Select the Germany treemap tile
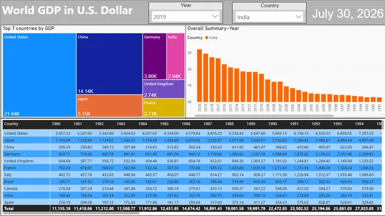Viewport: 385px width, 216px height. 155,56
